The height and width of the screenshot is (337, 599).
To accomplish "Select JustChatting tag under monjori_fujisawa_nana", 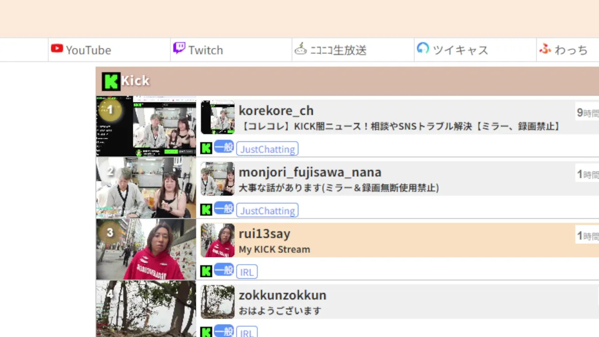I will click(267, 210).
